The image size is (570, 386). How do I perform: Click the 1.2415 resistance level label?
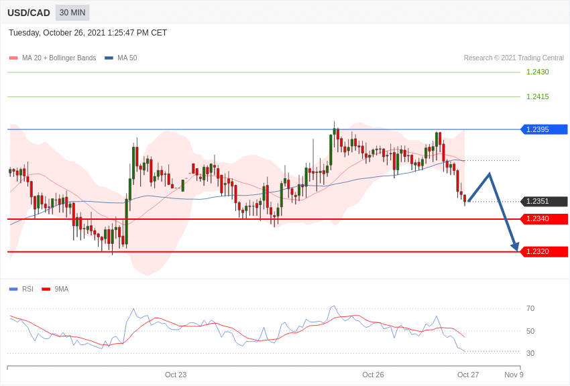pyautogui.click(x=538, y=96)
